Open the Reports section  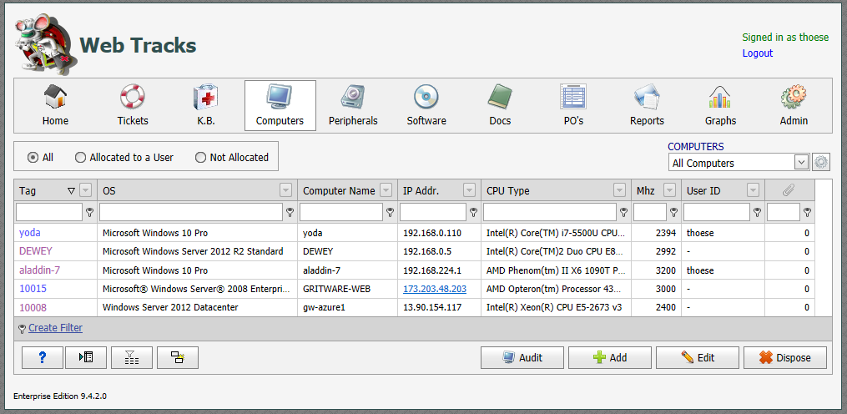coord(647,106)
